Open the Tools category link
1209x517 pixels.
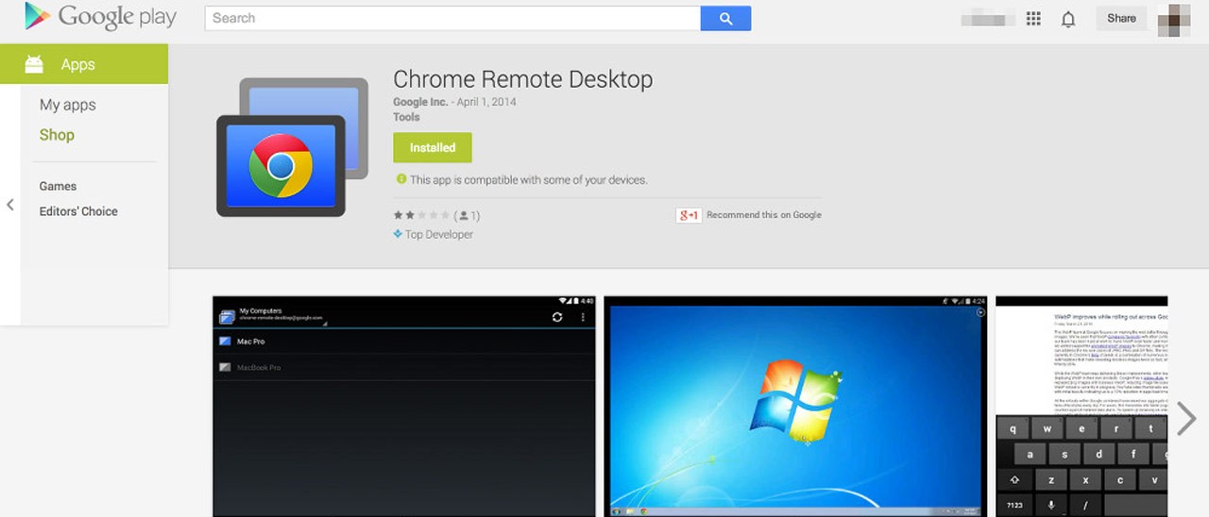click(x=407, y=117)
